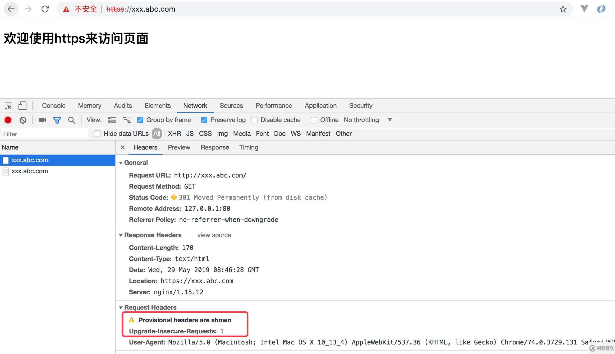Screen dimensions: 615x354
Task: Switch to the Response tab
Action: [215, 147]
